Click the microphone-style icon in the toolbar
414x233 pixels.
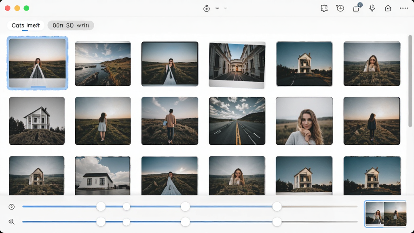[372, 8]
